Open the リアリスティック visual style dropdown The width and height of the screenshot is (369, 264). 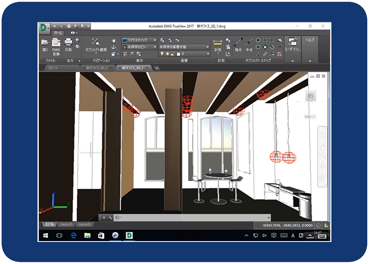[139, 40]
